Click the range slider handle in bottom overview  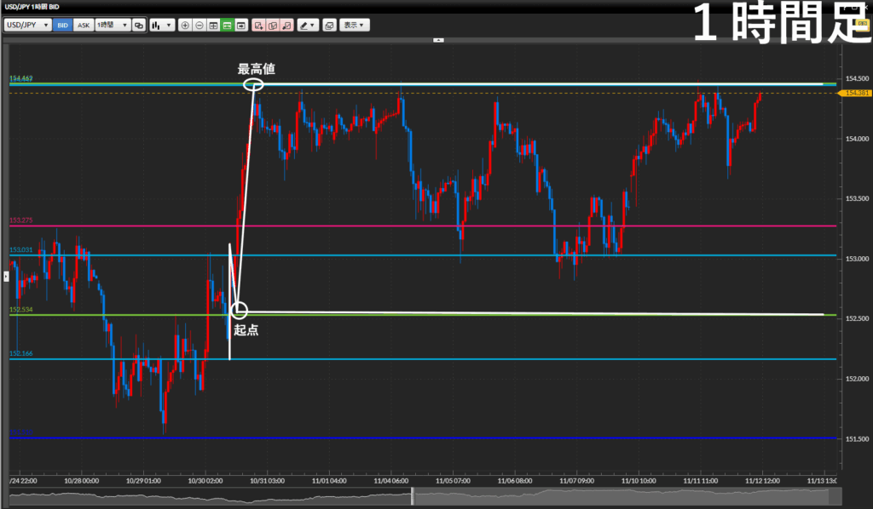tap(412, 495)
